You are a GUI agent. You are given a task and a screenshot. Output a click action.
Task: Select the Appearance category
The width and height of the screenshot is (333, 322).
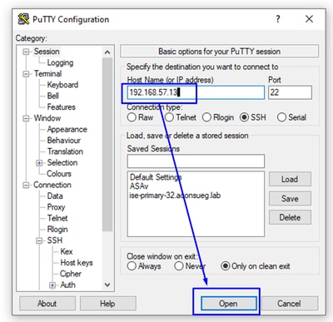tap(67, 129)
